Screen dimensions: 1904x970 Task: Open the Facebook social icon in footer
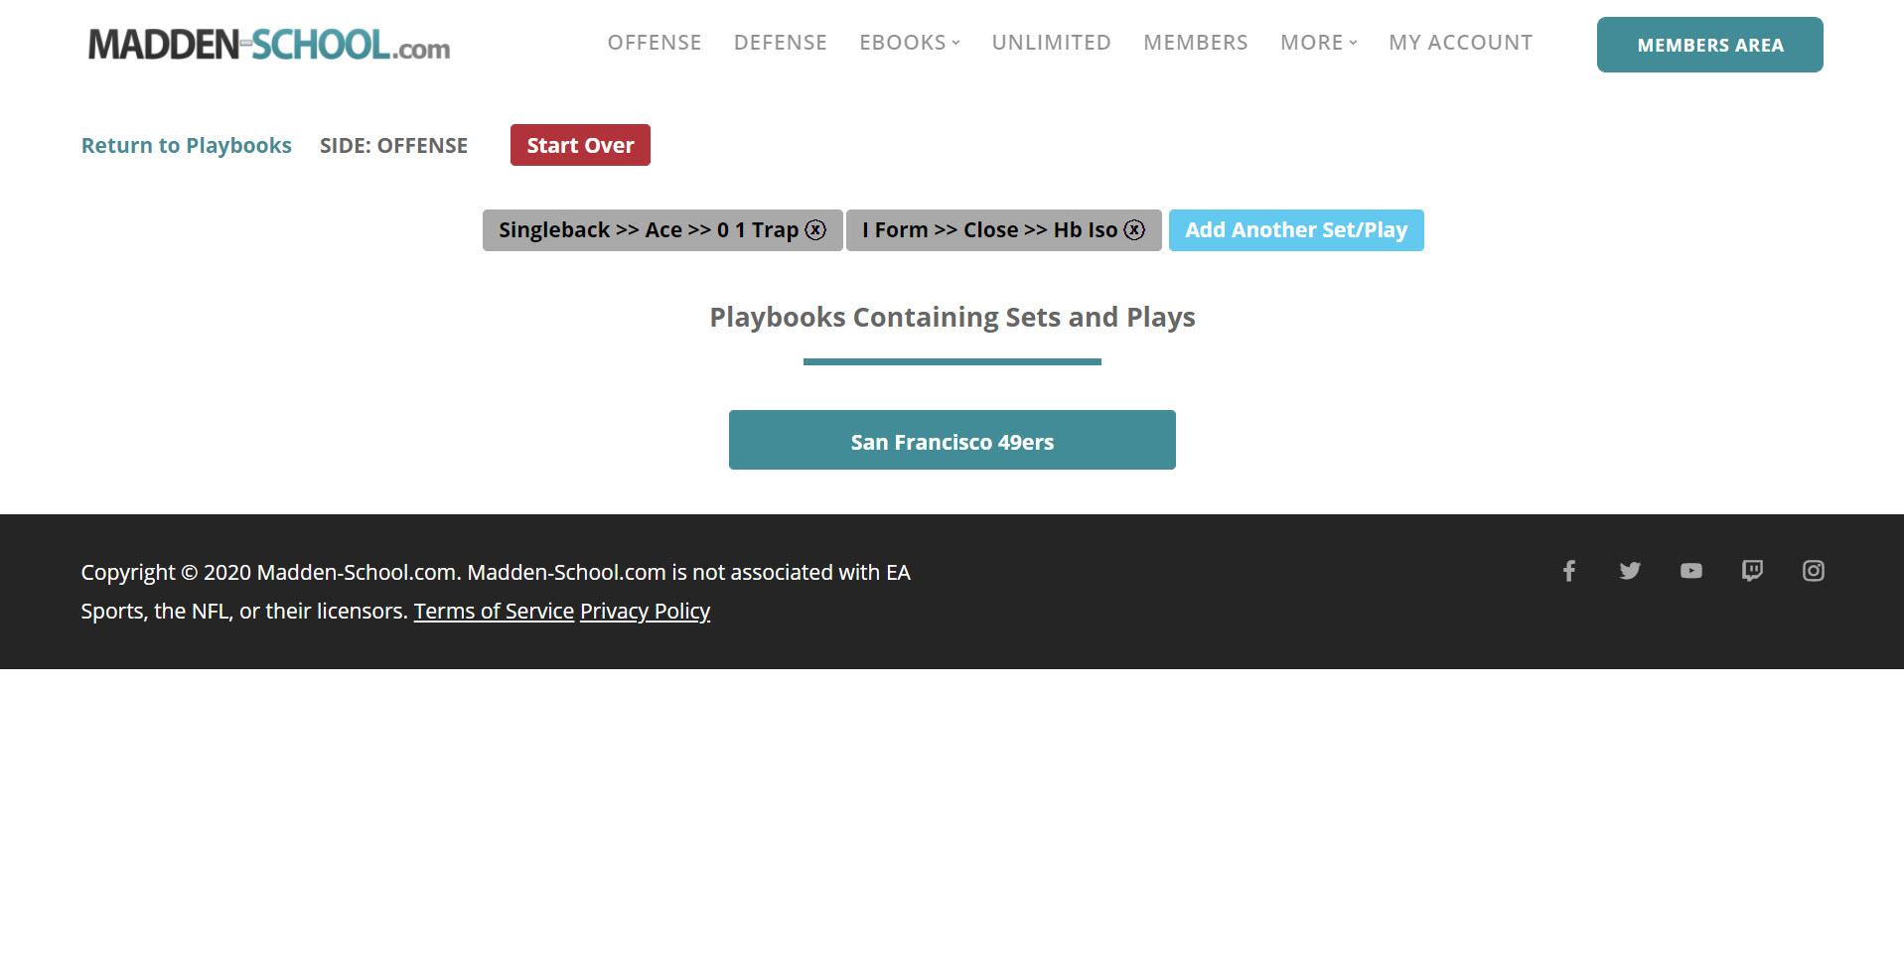(1569, 571)
